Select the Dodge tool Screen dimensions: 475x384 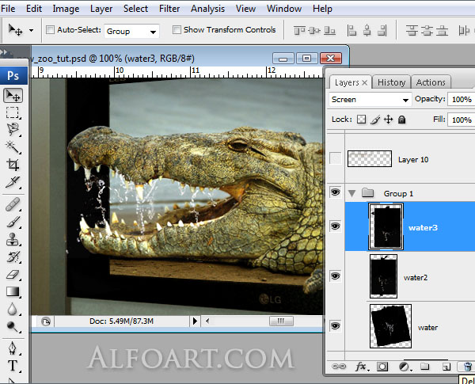13,326
